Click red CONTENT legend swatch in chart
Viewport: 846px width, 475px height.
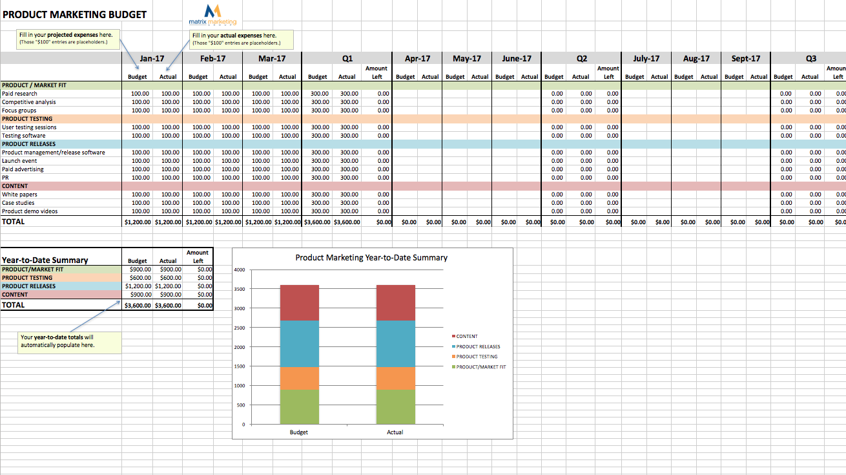tap(454, 337)
